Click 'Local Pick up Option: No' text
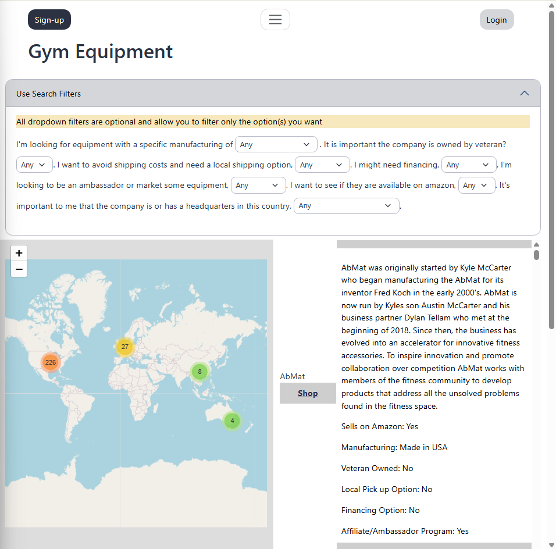 [x=387, y=489]
